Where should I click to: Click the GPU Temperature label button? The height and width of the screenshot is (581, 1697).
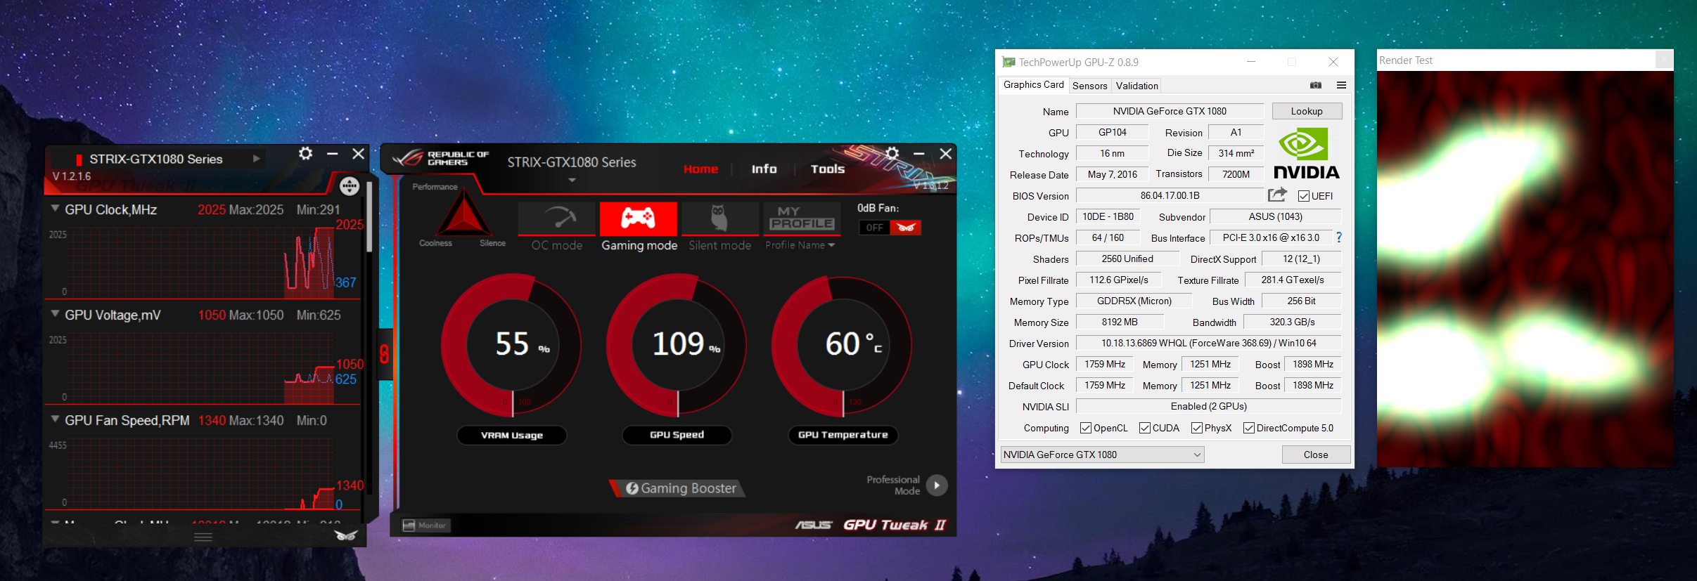click(843, 435)
